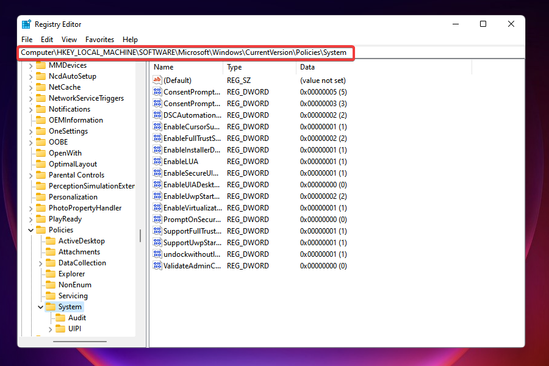This screenshot has height=366, width=549.
Task: Expand the OneSettings key
Action: tap(31, 131)
